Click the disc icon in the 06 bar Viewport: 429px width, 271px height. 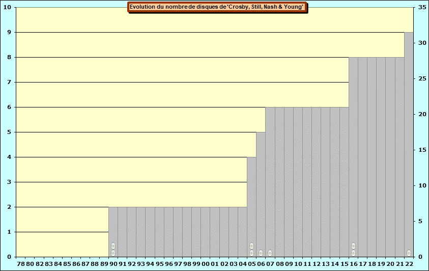pyautogui.click(x=261, y=253)
